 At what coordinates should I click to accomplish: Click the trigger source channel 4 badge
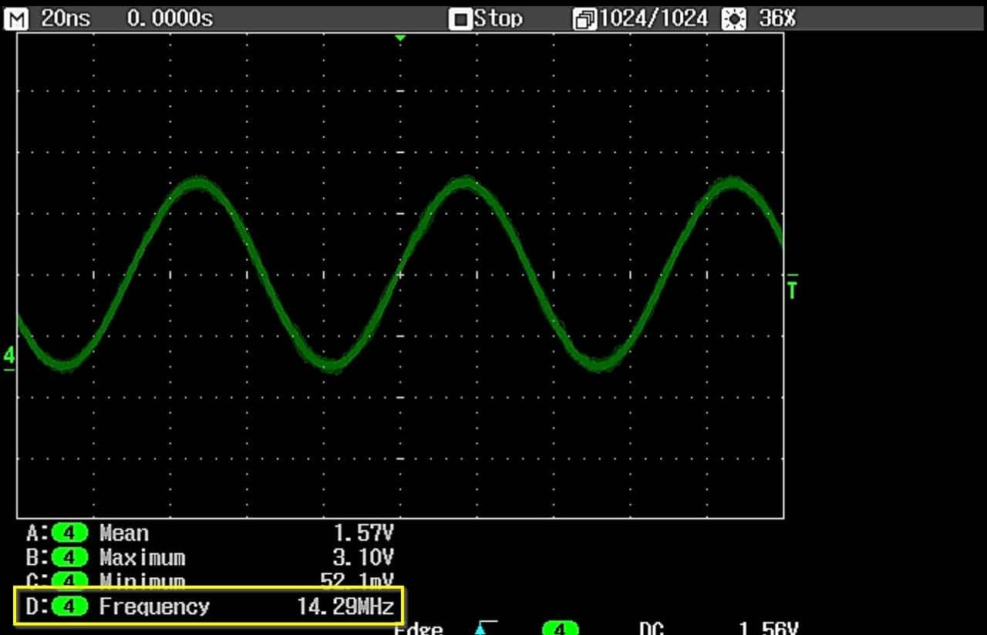[560, 628]
